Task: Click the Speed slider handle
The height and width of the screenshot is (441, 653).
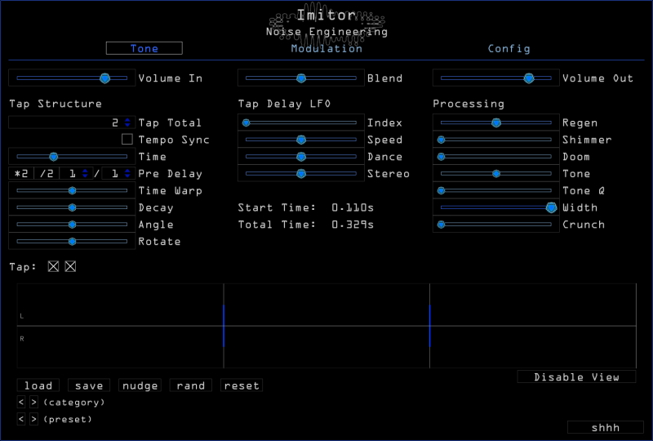Action: [301, 140]
